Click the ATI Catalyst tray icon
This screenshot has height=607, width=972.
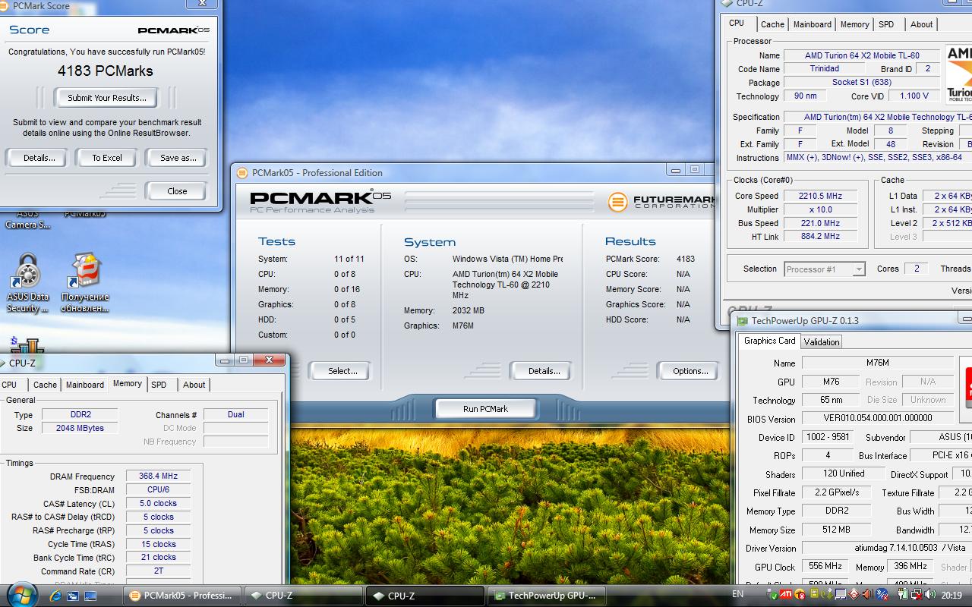785,594
